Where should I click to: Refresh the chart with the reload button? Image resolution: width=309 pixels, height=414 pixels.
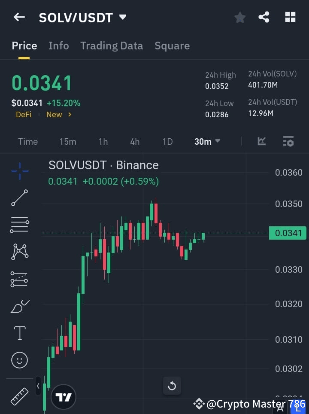click(172, 386)
